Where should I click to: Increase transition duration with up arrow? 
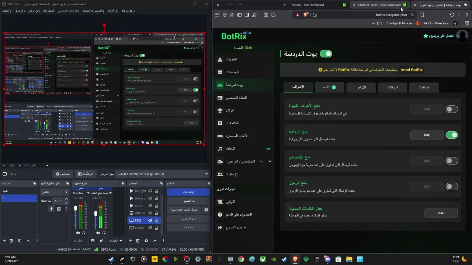point(66,199)
